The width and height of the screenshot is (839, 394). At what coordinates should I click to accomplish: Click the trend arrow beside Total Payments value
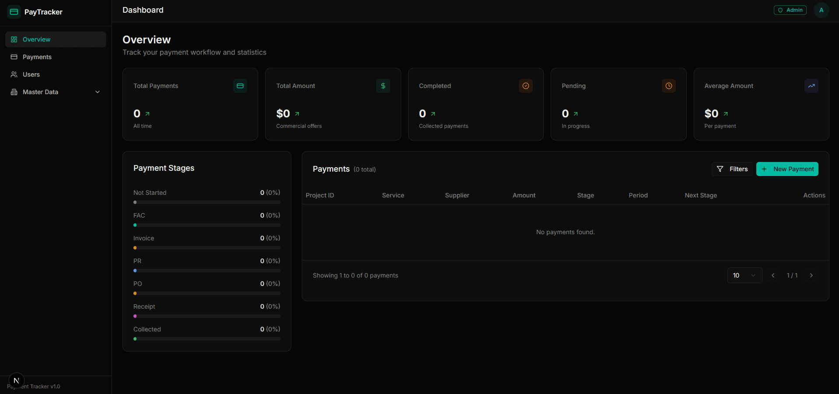[x=147, y=114]
